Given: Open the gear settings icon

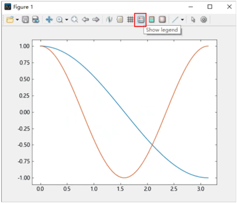Looking at the screenshot, I should (203, 20).
